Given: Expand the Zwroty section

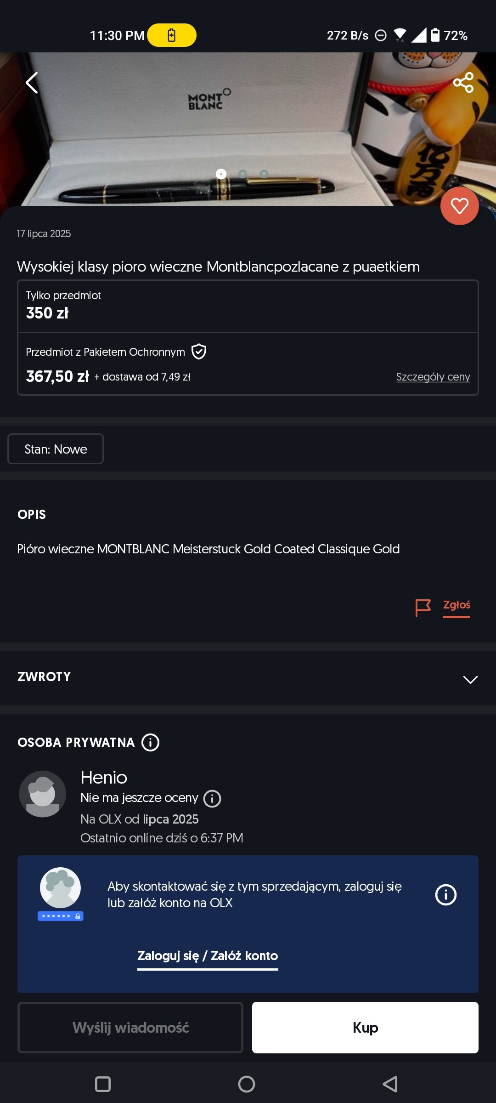Looking at the screenshot, I should (x=470, y=679).
